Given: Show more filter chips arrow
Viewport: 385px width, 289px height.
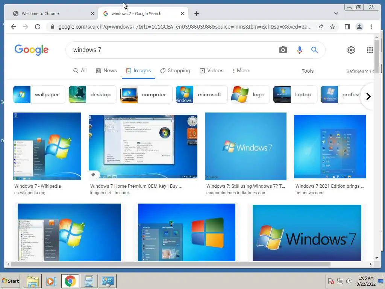Looking at the screenshot, I should [x=368, y=96].
